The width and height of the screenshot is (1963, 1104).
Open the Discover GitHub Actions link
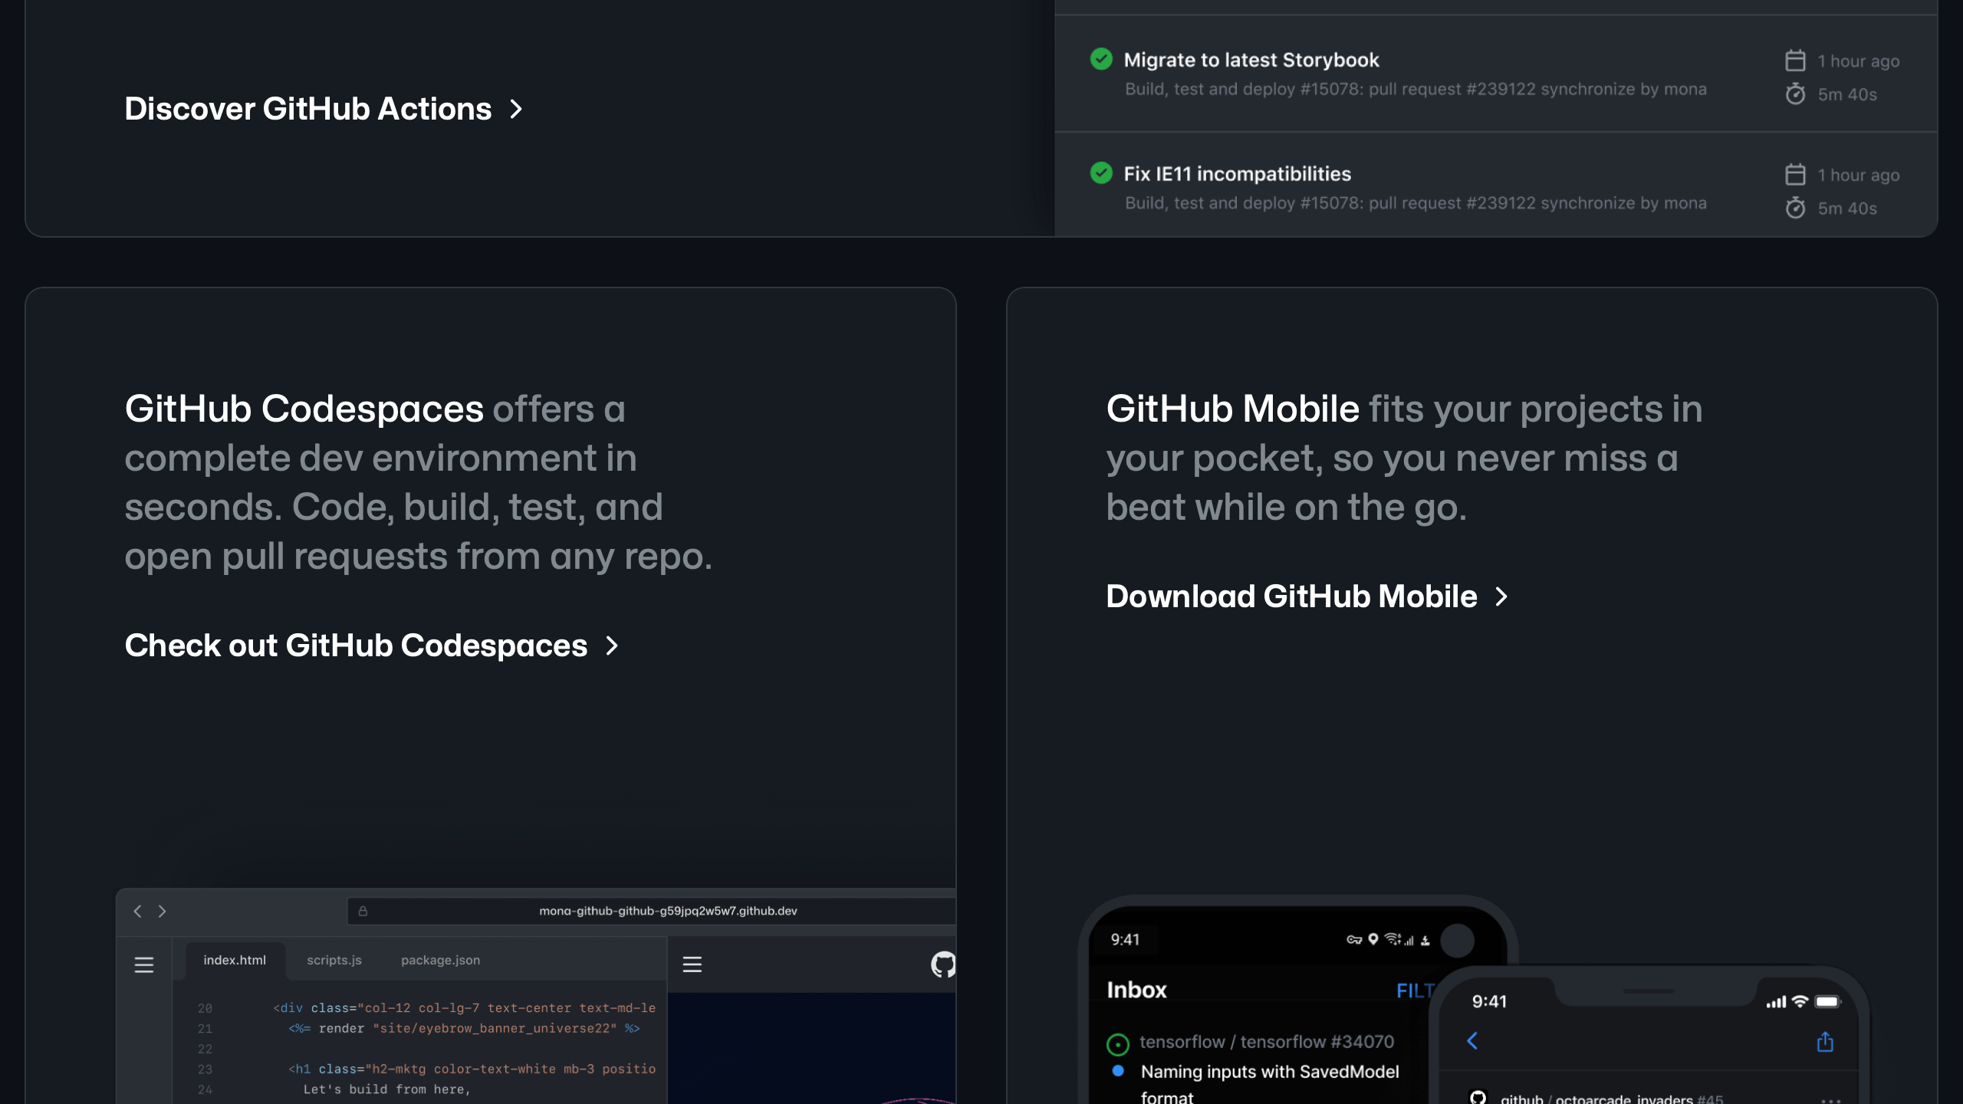point(323,109)
